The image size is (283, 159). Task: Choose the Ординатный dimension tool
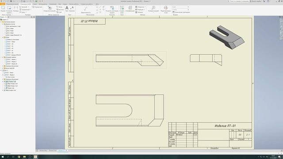(25, 10)
